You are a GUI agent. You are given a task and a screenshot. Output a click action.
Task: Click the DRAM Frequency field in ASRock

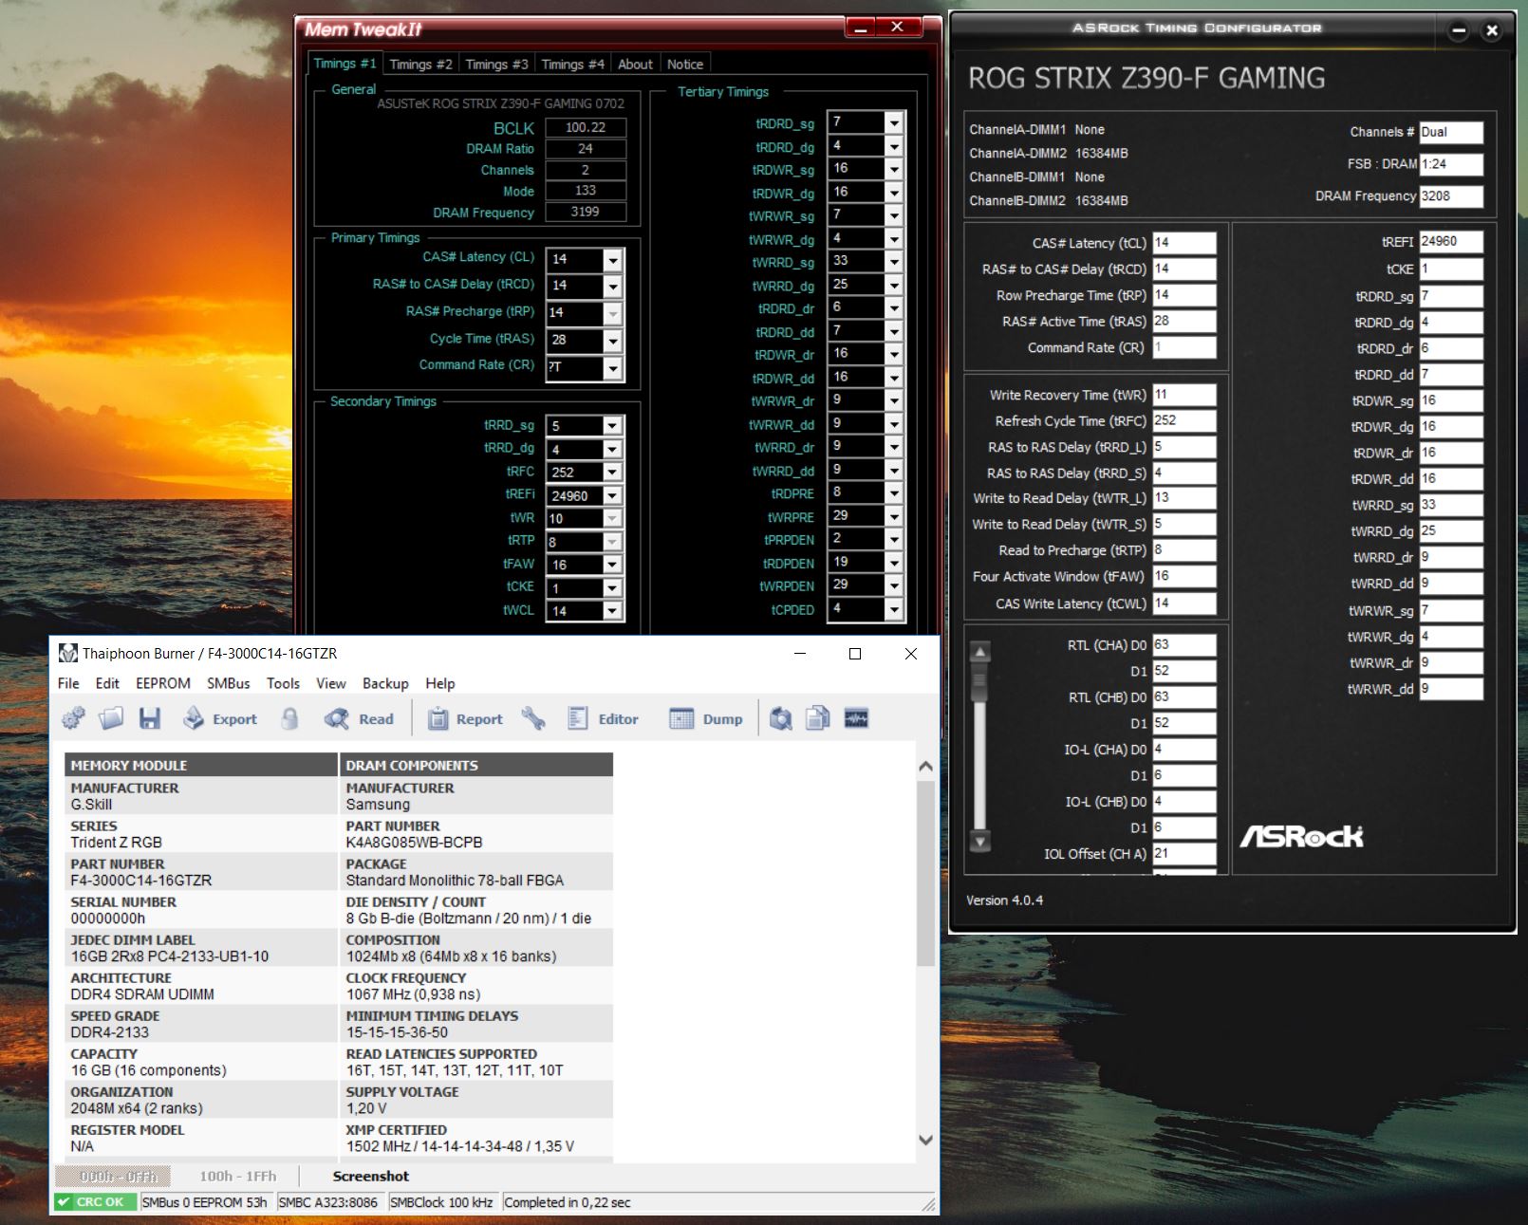click(1450, 196)
